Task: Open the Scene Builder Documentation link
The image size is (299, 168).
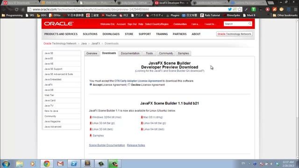Action: 107,145
